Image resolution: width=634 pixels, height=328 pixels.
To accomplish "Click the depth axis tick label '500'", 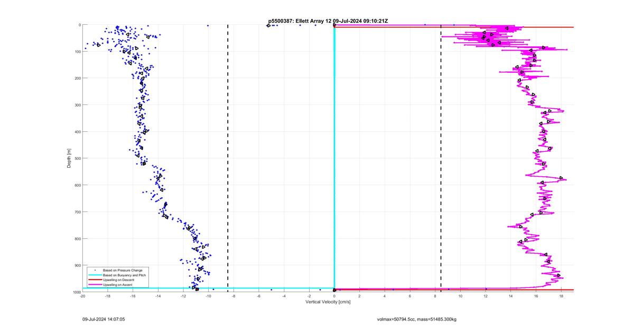I will coord(77,158).
